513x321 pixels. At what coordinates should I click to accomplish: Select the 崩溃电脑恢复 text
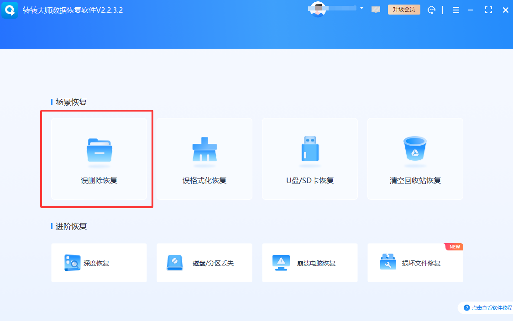pos(316,263)
